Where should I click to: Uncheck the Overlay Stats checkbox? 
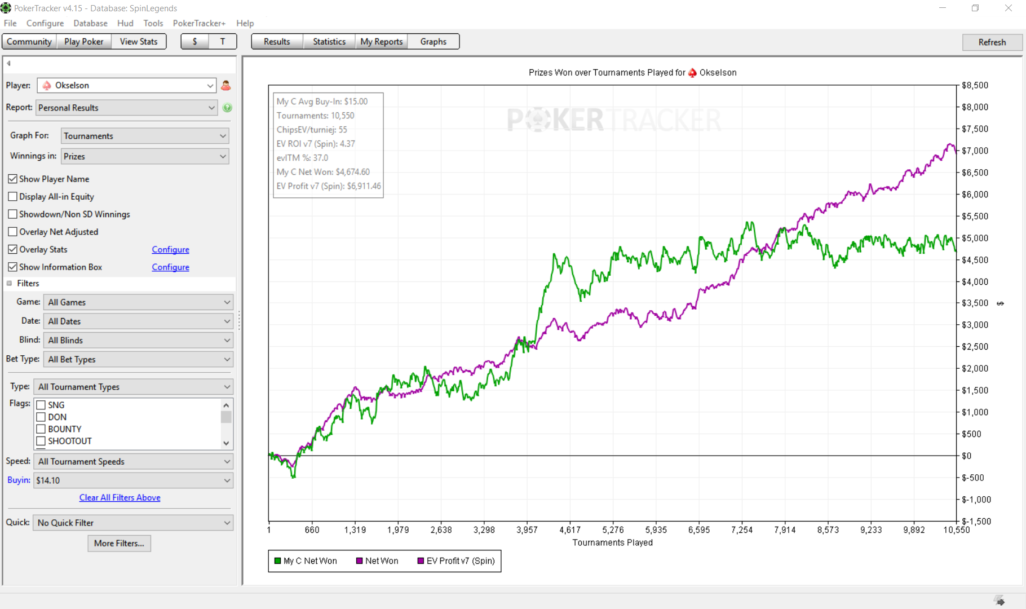pyautogui.click(x=12, y=249)
